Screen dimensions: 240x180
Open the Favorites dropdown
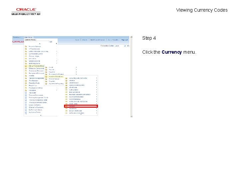pos(17,37)
